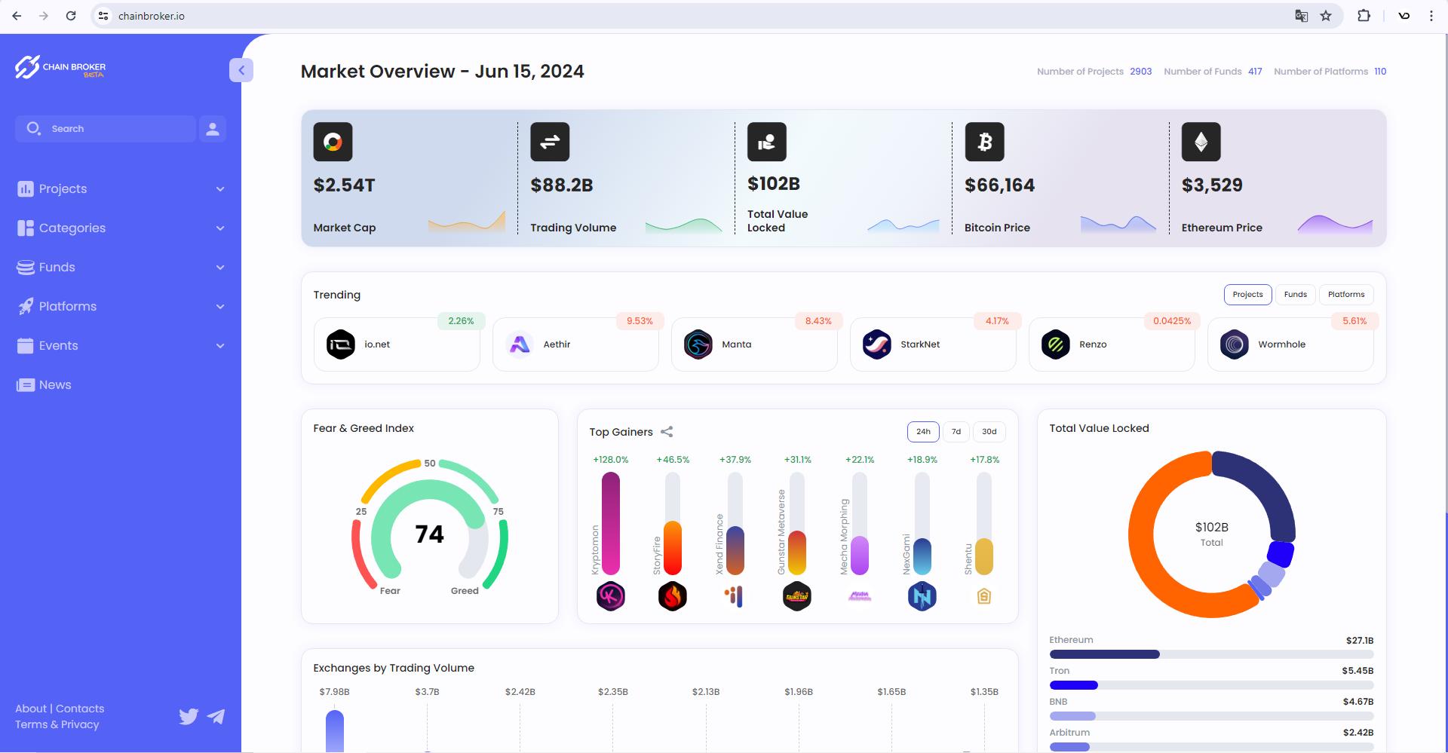Click the io.net 2.26% change badge

coord(461,321)
